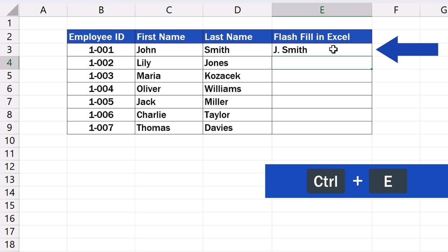Click the select-all corner triangle

tap(12, 10)
